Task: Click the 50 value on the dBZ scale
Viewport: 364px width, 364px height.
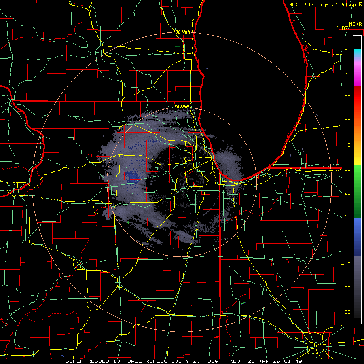Action: click(347, 121)
